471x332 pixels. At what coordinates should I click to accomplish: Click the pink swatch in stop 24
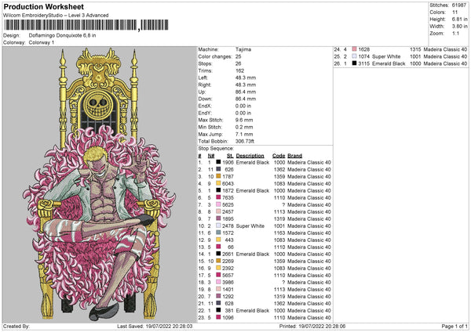(355, 49)
